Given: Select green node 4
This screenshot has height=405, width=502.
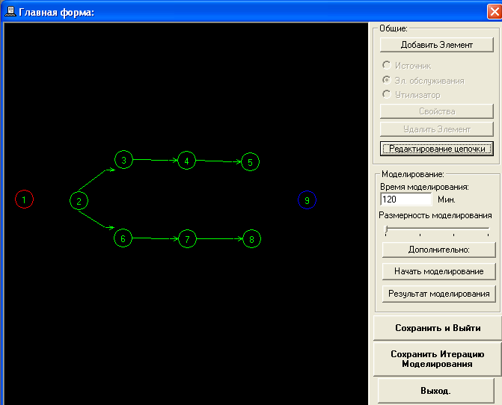Looking at the screenshot, I should pos(186,161).
